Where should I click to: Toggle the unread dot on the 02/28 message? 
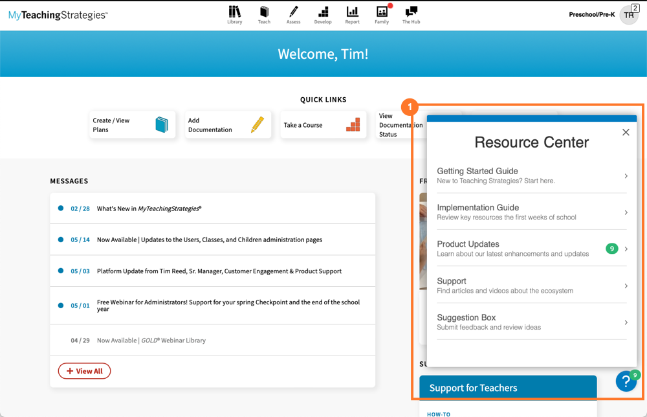(61, 208)
